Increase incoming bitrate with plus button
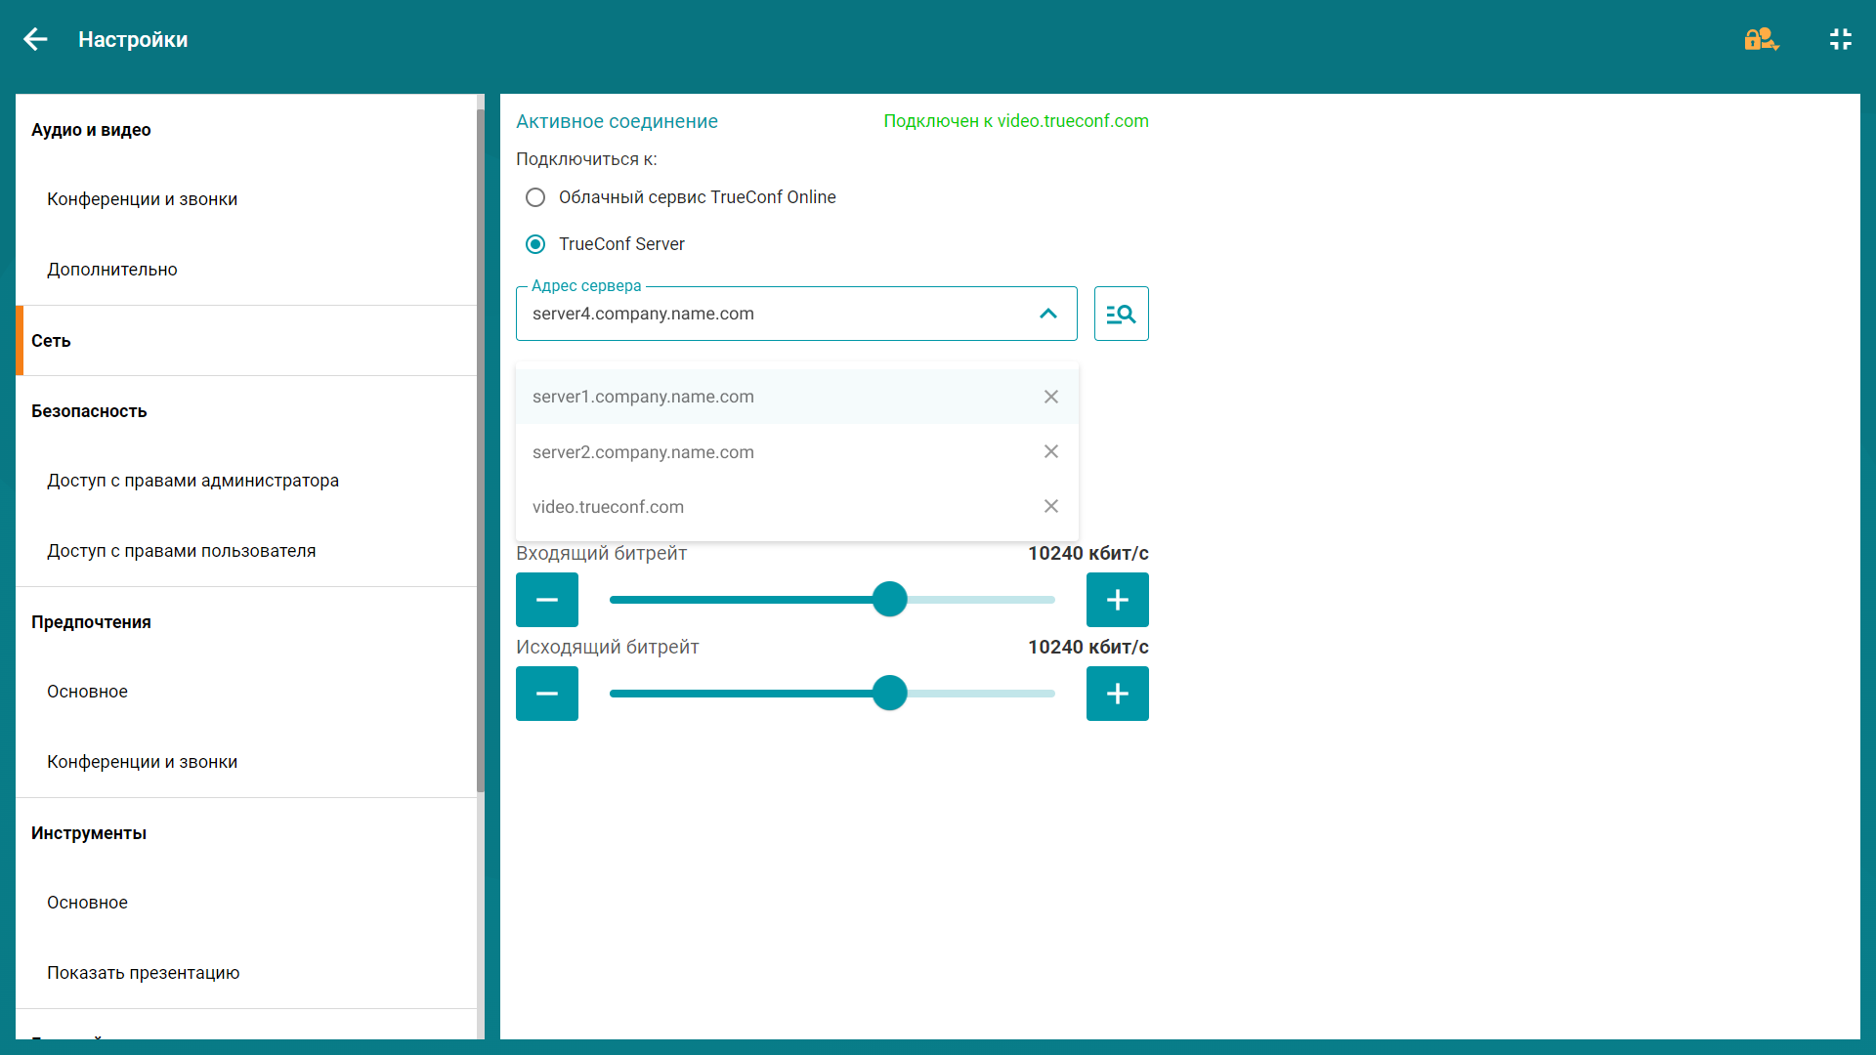This screenshot has height=1055, width=1876. [x=1118, y=600]
